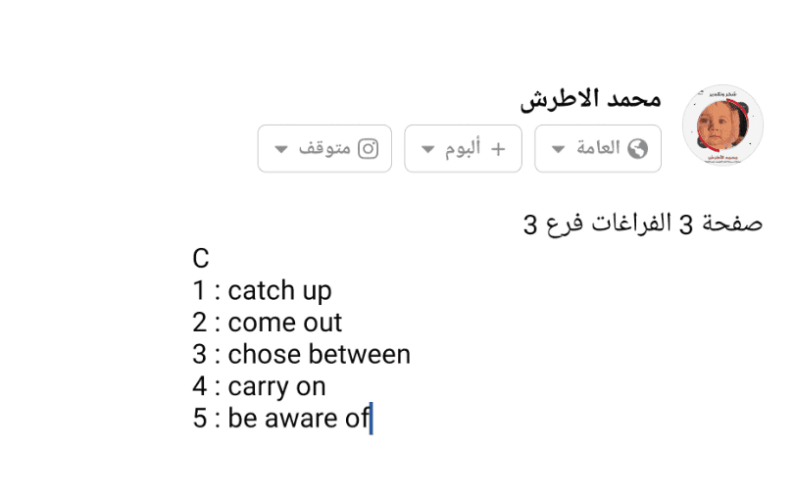Click the متوقف Instagram status label
Image resolution: width=794 pixels, height=500 pixels.
coord(324,149)
